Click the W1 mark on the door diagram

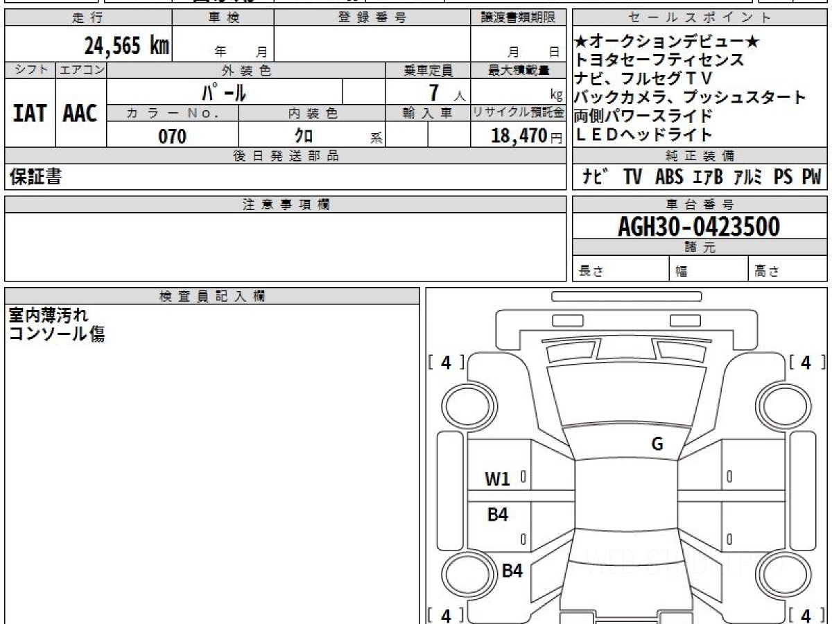(x=497, y=478)
